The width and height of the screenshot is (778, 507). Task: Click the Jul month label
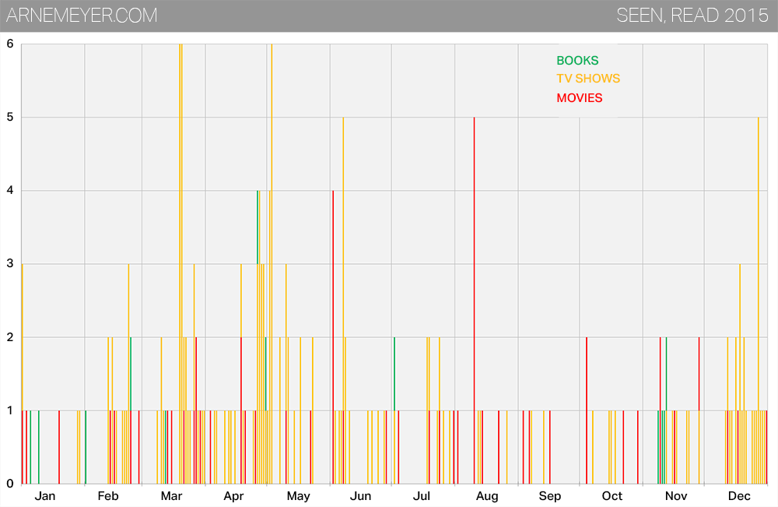[421, 495]
